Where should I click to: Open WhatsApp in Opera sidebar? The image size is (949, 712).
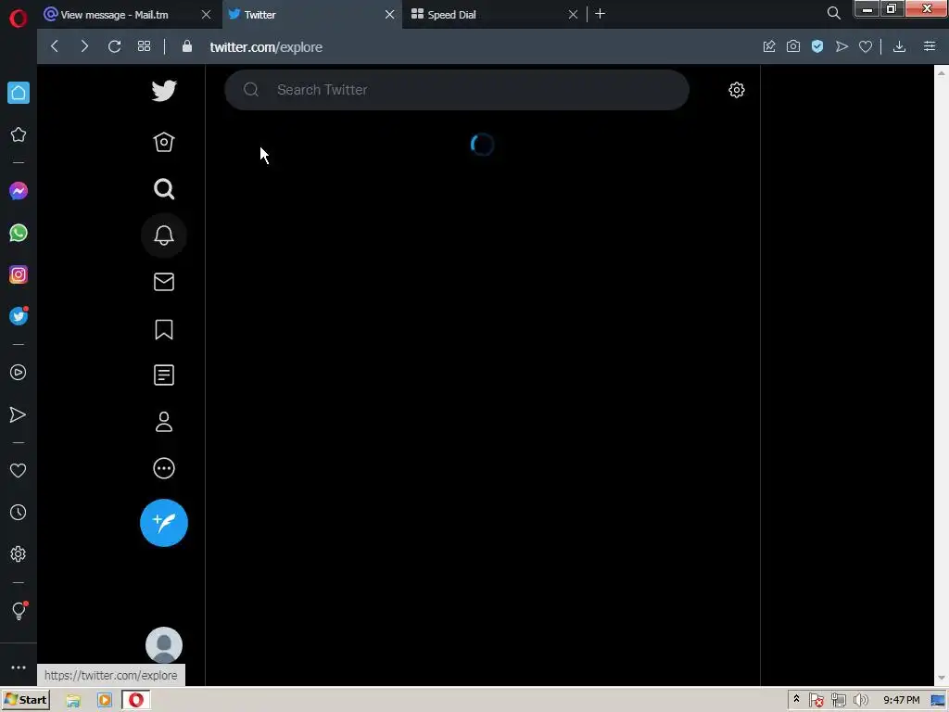(x=19, y=233)
